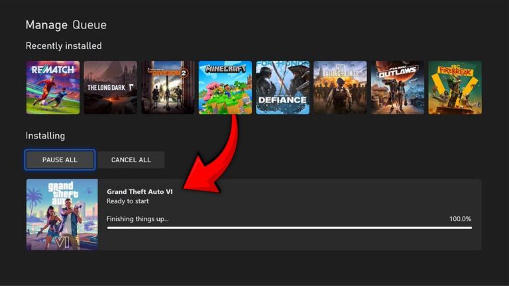Click the Manage Queue heading

pyautogui.click(x=66, y=25)
